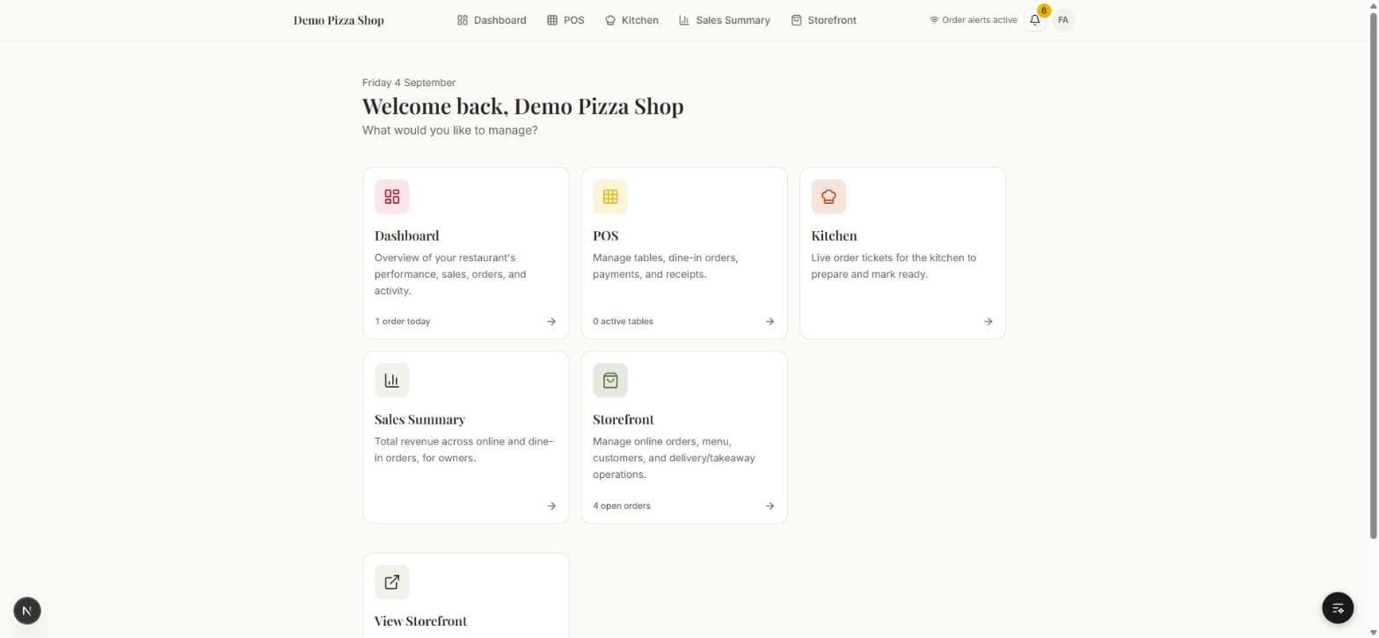The width and height of the screenshot is (1379, 638).
Task: Click the Demo Pizza Shop logo text
Action: (x=339, y=20)
